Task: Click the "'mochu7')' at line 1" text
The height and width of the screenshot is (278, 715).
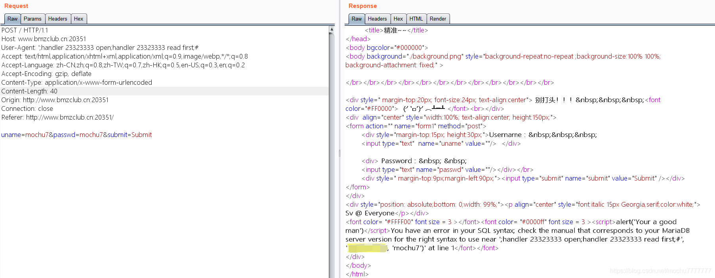Action: click(423, 248)
